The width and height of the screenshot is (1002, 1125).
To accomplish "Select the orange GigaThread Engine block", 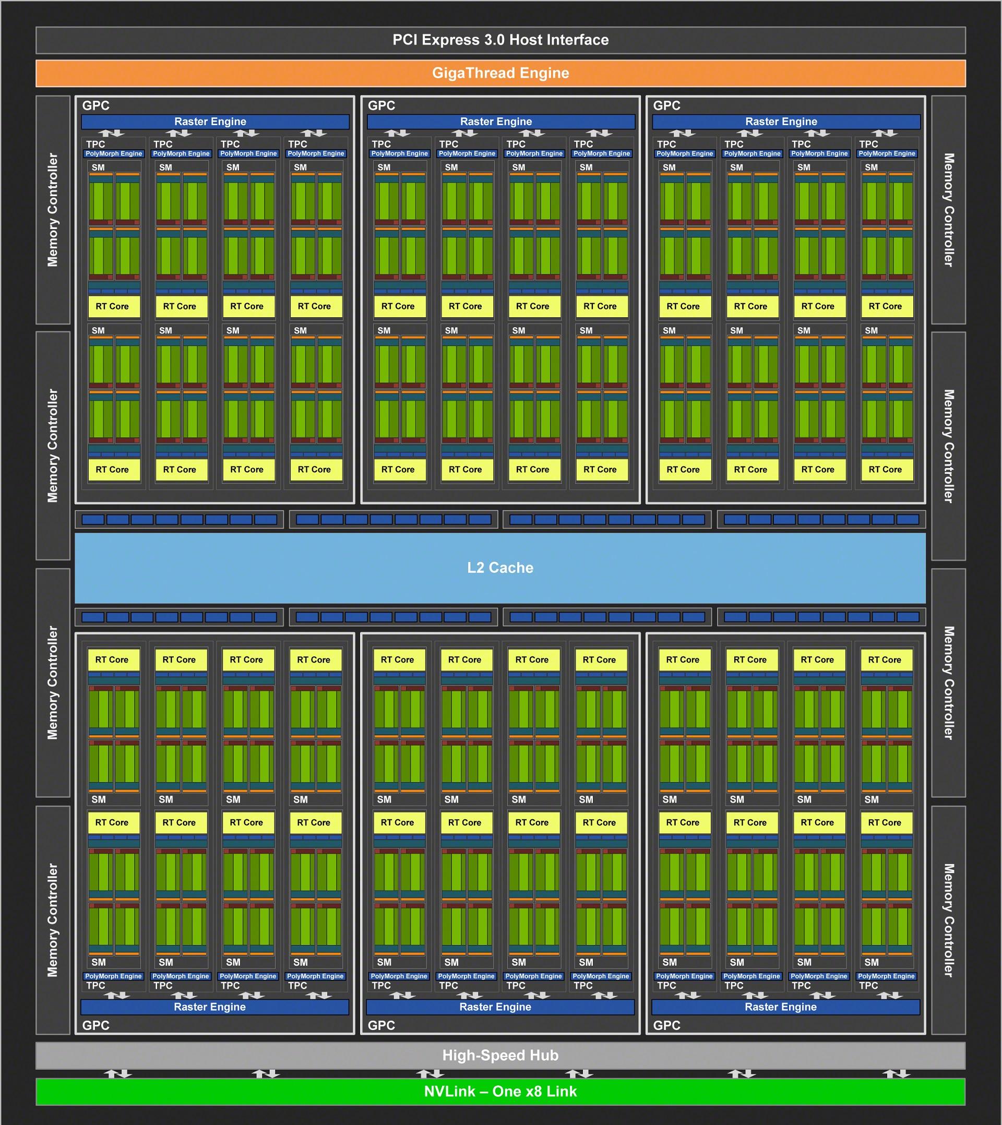I will 500,73.
